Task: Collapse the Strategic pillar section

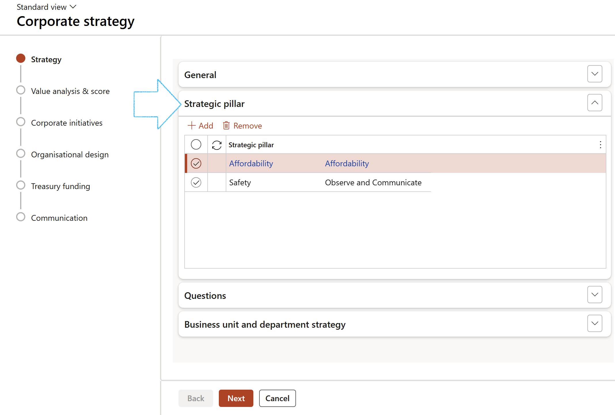Action: point(595,103)
